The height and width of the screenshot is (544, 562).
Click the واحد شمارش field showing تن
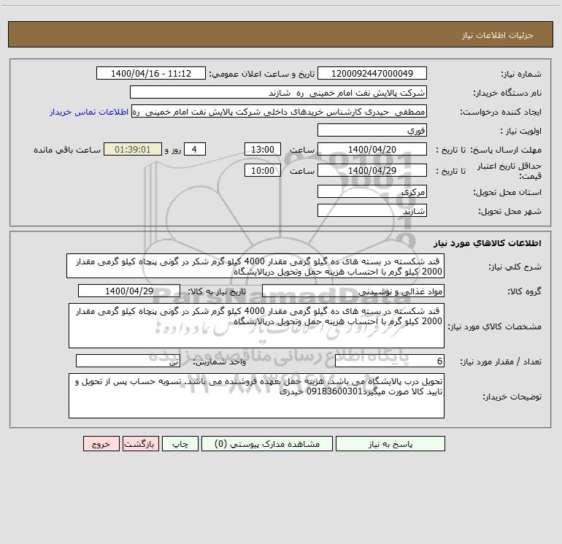[x=128, y=361]
